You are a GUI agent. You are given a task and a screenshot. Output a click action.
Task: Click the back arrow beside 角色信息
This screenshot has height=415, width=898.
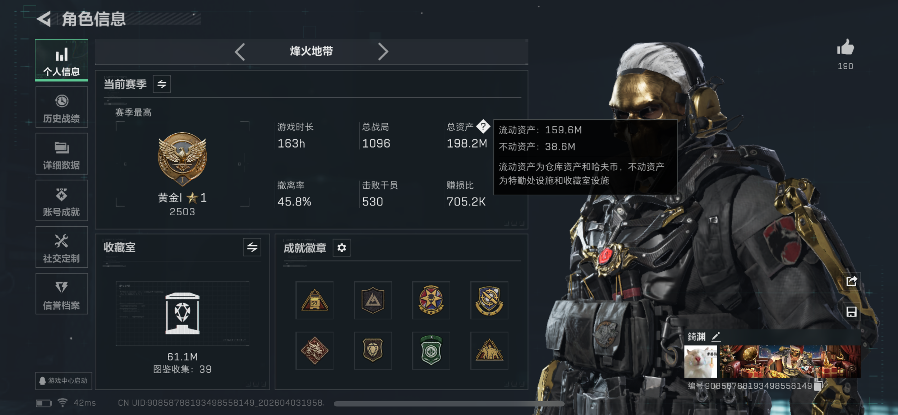click(44, 19)
